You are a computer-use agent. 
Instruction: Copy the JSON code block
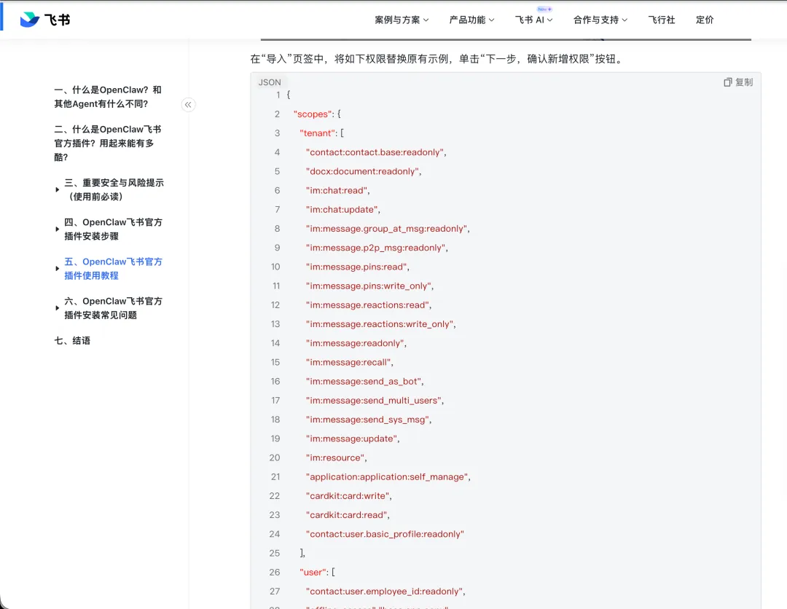click(737, 82)
